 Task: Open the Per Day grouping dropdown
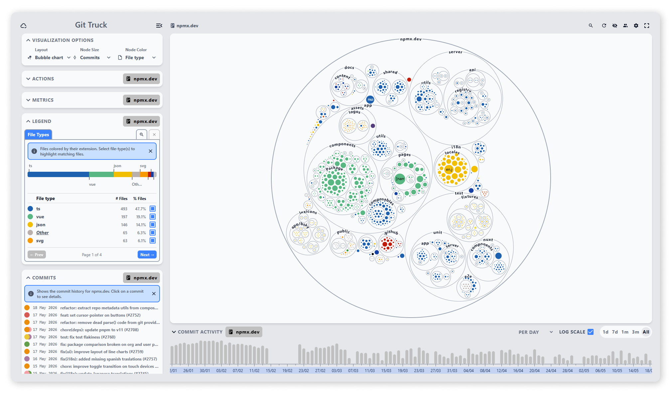[x=536, y=332]
